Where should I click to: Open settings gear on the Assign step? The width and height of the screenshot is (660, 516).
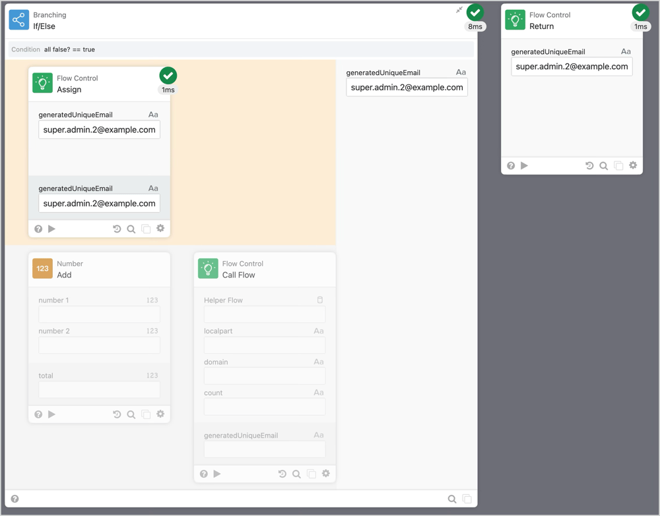(x=160, y=228)
